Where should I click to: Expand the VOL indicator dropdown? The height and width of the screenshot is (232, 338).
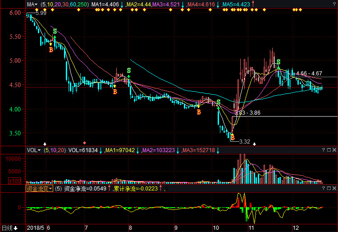point(34,150)
